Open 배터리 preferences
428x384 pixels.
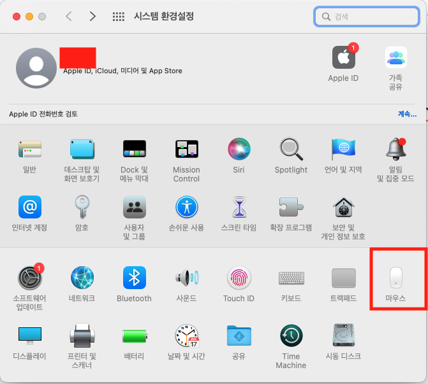coord(135,336)
